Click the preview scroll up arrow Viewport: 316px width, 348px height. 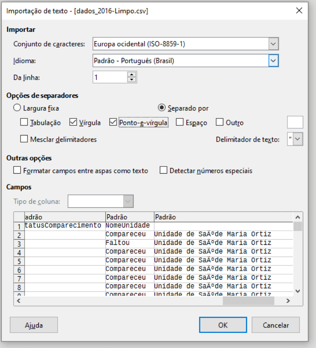298,217
